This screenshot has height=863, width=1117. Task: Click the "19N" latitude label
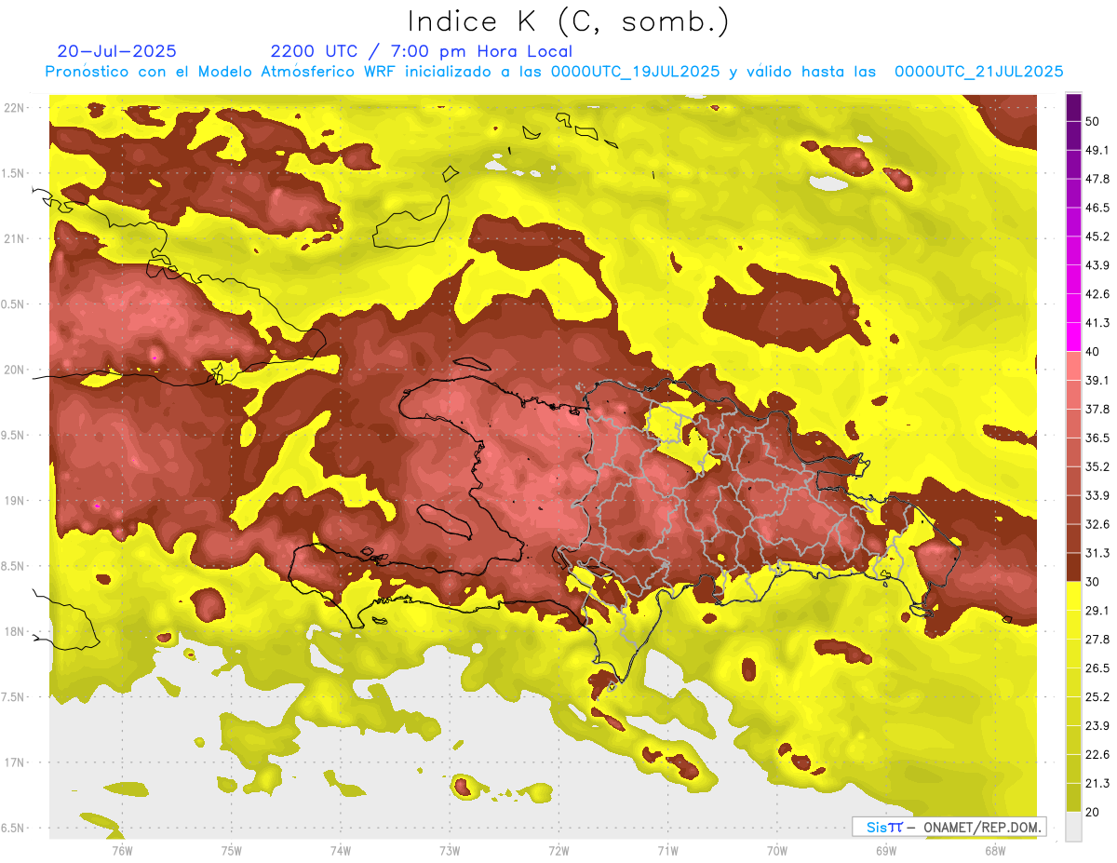[x=15, y=501]
